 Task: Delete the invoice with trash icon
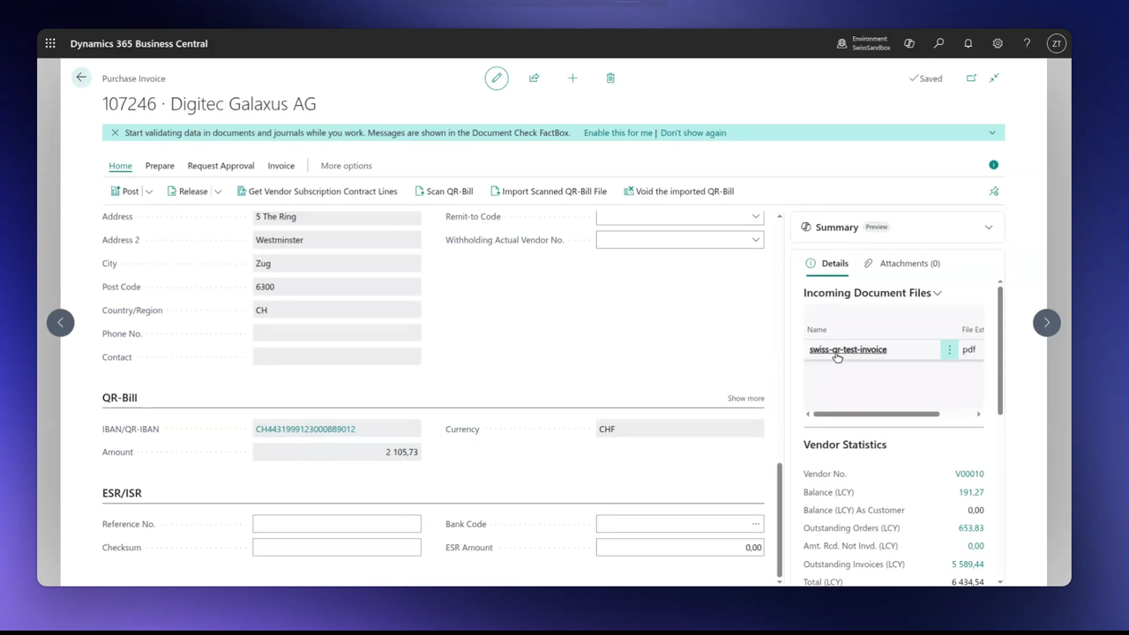click(610, 78)
